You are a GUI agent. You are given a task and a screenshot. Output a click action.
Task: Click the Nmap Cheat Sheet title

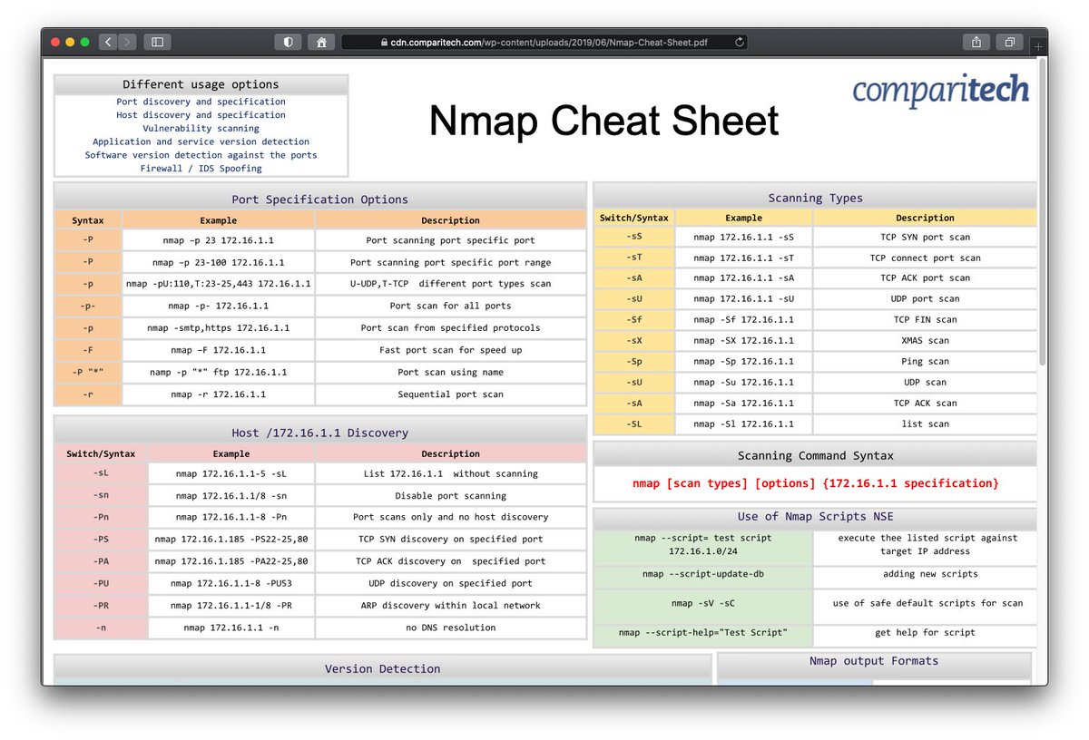(603, 120)
